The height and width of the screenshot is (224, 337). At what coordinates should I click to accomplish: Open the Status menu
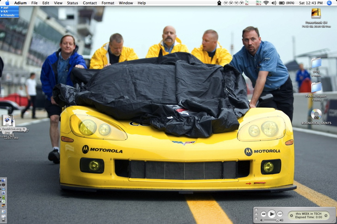click(73, 3)
